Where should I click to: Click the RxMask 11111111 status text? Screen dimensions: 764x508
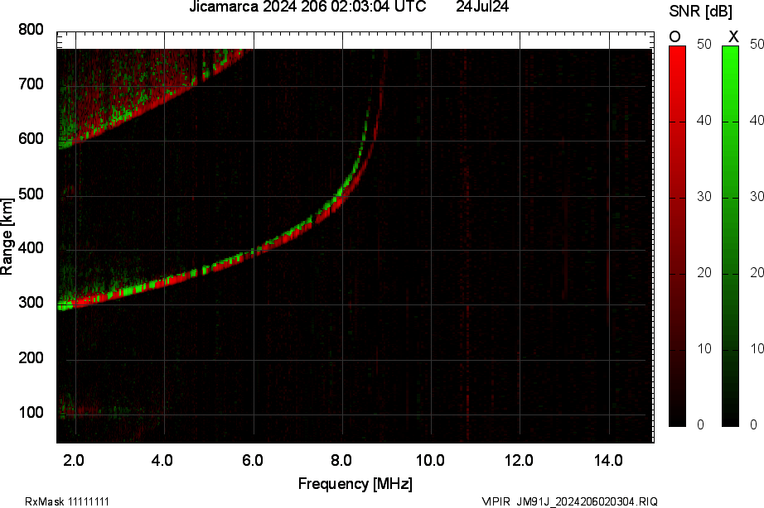click(68, 500)
